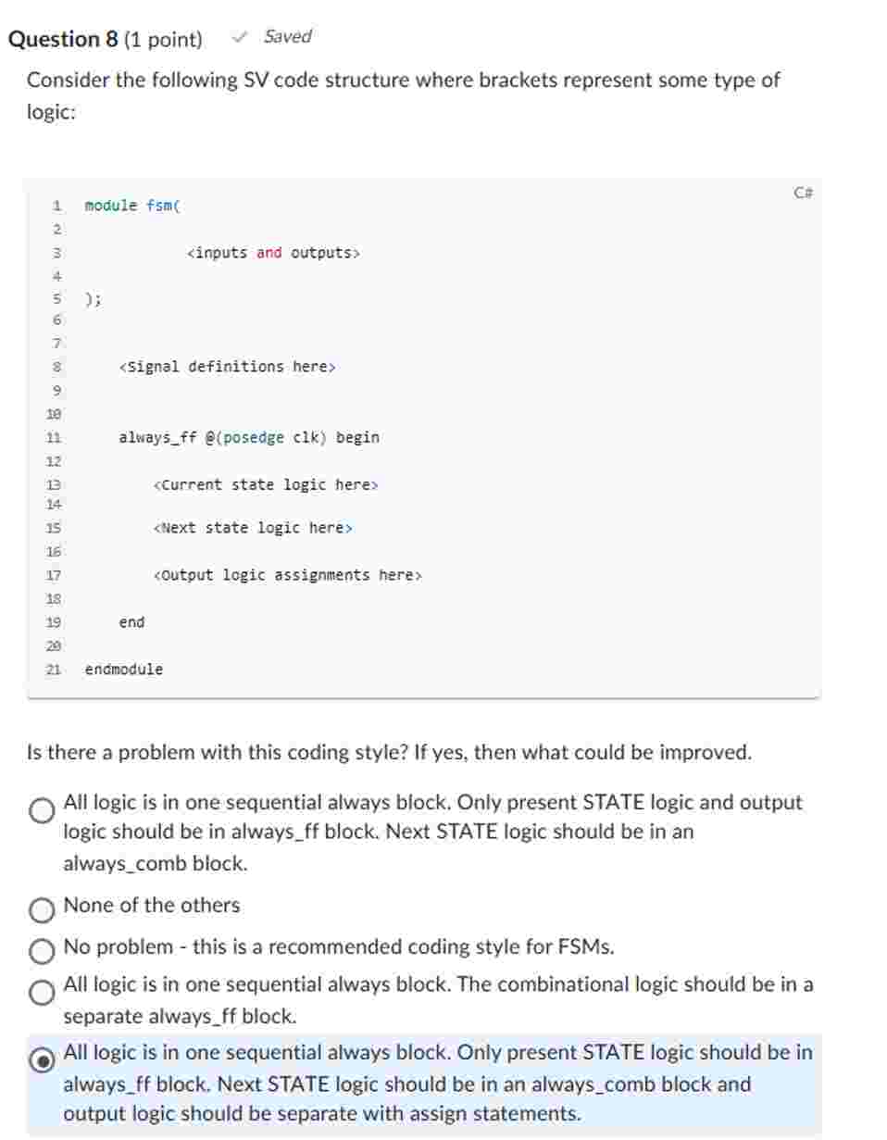Click the always_ff posedge clk statement
The height and width of the screenshot is (1140, 887).
pyautogui.click(x=248, y=438)
